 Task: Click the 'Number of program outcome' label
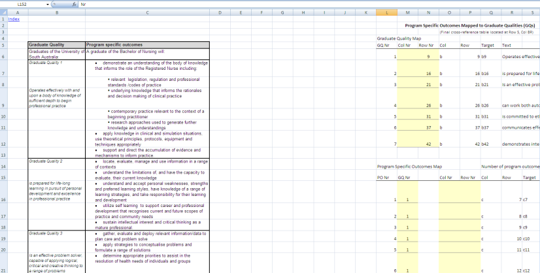tap(511, 167)
